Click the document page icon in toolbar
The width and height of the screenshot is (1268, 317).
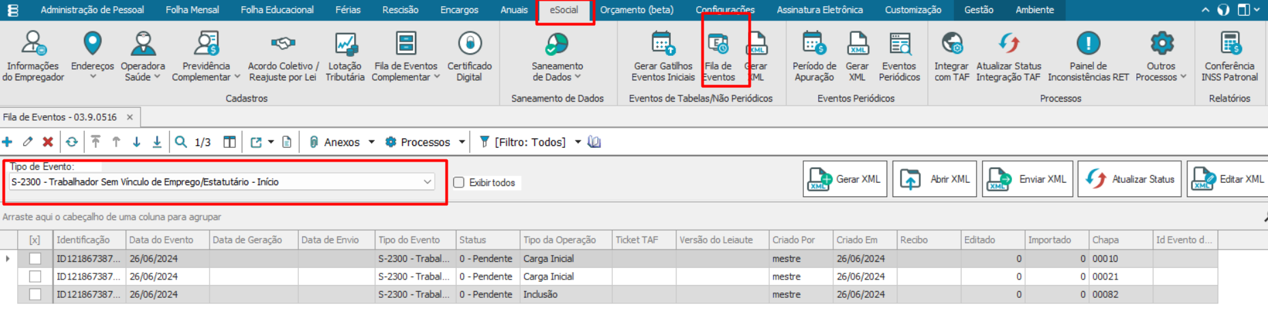click(x=287, y=142)
